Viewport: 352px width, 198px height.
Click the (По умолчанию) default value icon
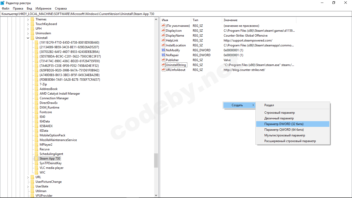coord(163,26)
